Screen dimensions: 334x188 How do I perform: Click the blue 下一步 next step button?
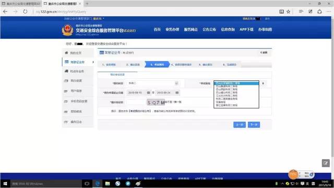coord(254,125)
